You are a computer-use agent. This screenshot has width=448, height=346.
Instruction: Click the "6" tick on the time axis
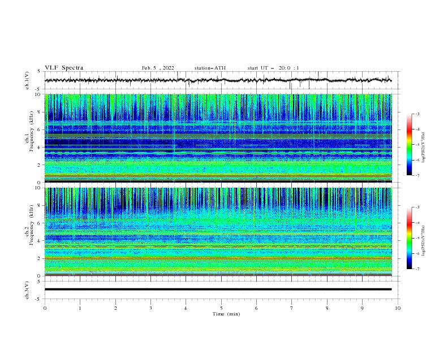(256, 308)
